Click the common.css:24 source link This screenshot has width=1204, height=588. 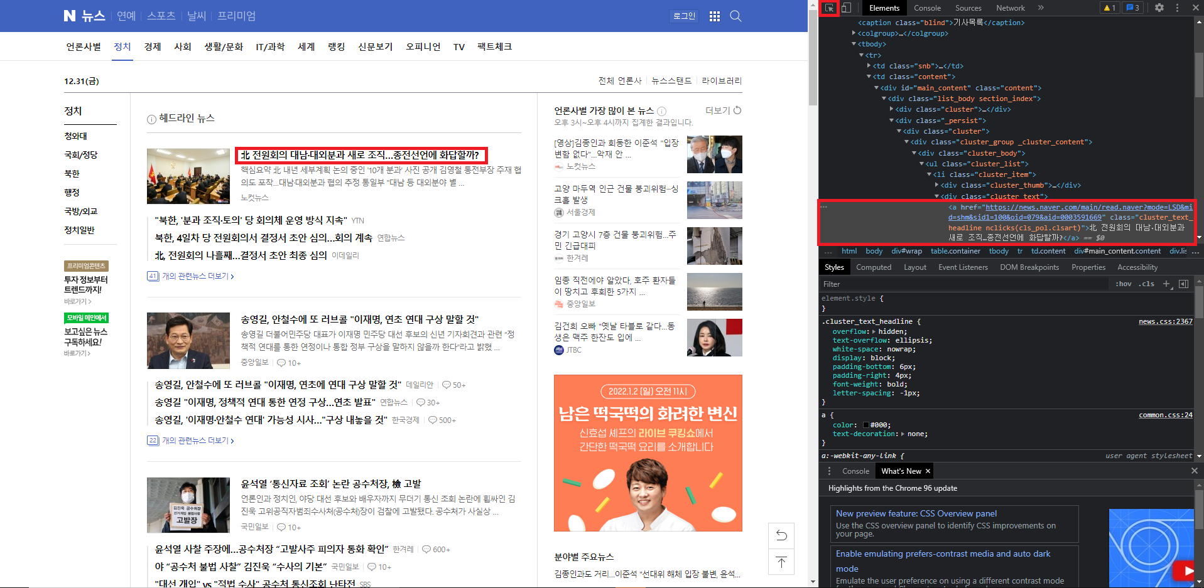[1165, 415]
